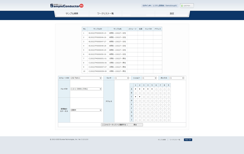The height and width of the screenshot is (154, 244).
Task: Click ここからワークリストに登録する button
Action: [x=114, y=125]
